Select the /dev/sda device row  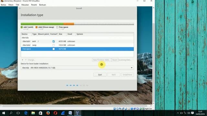[x=77, y=38]
